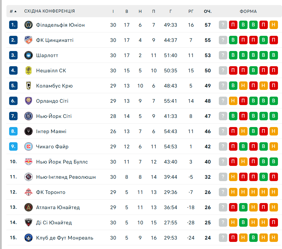
Task: Click the first orange Н form badge for Орландо Сіті
Action: [x=233, y=101]
